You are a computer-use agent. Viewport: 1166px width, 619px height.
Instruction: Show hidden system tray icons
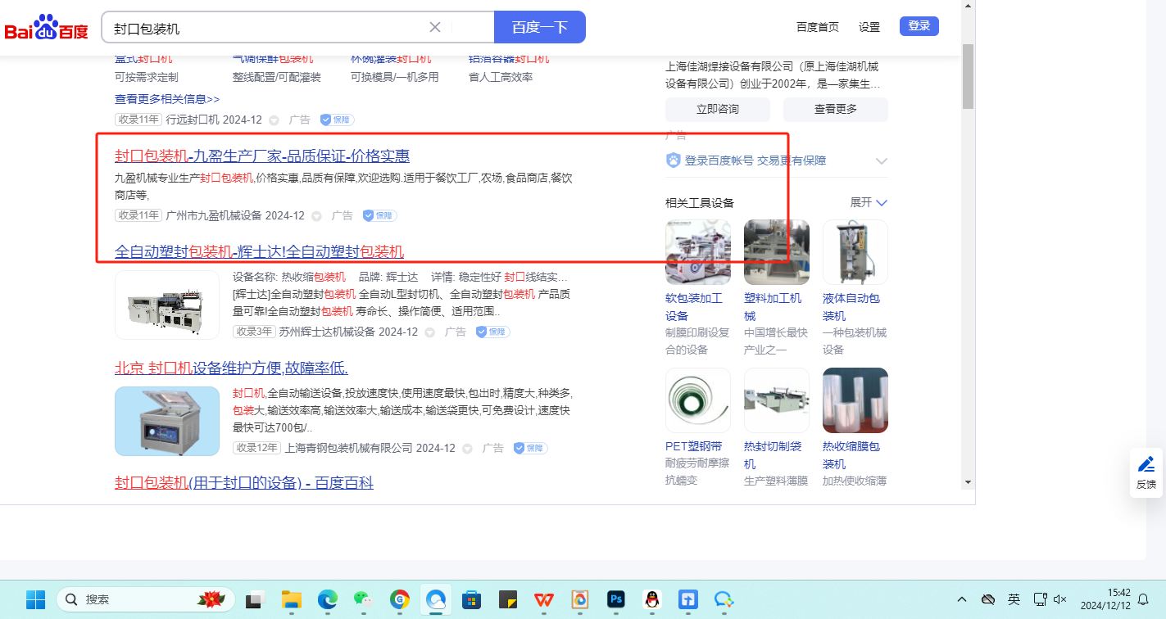coord(962,599)
